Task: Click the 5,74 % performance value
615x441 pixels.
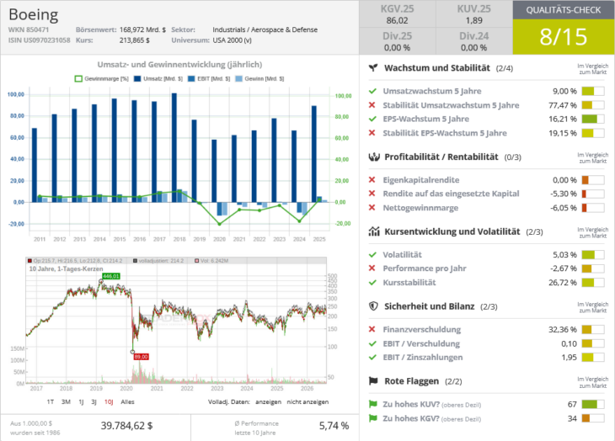Action: coord(334,426)
